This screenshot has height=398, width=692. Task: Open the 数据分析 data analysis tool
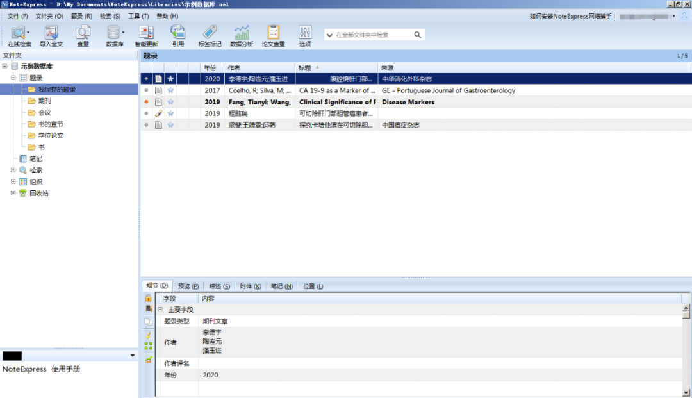[242, 36]
